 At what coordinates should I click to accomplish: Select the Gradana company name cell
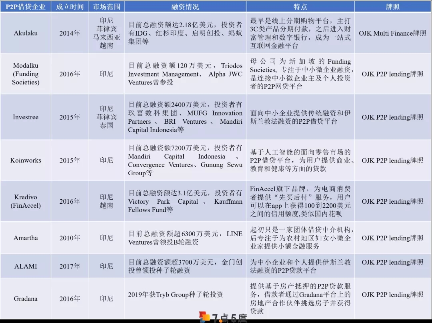pos(26,299)
